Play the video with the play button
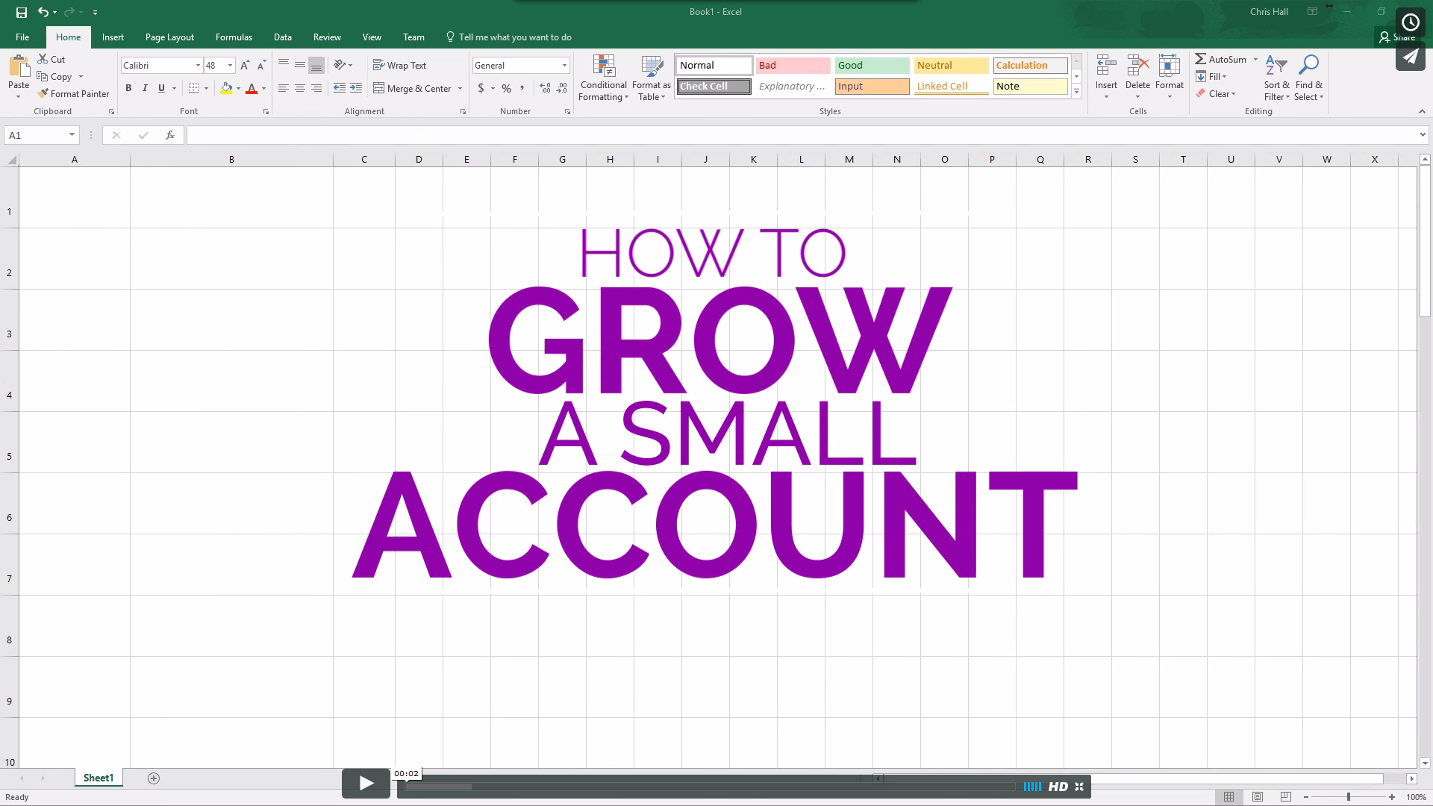Image resolution: width=1433 pixels, height=806 pixels. pos(366,783)
